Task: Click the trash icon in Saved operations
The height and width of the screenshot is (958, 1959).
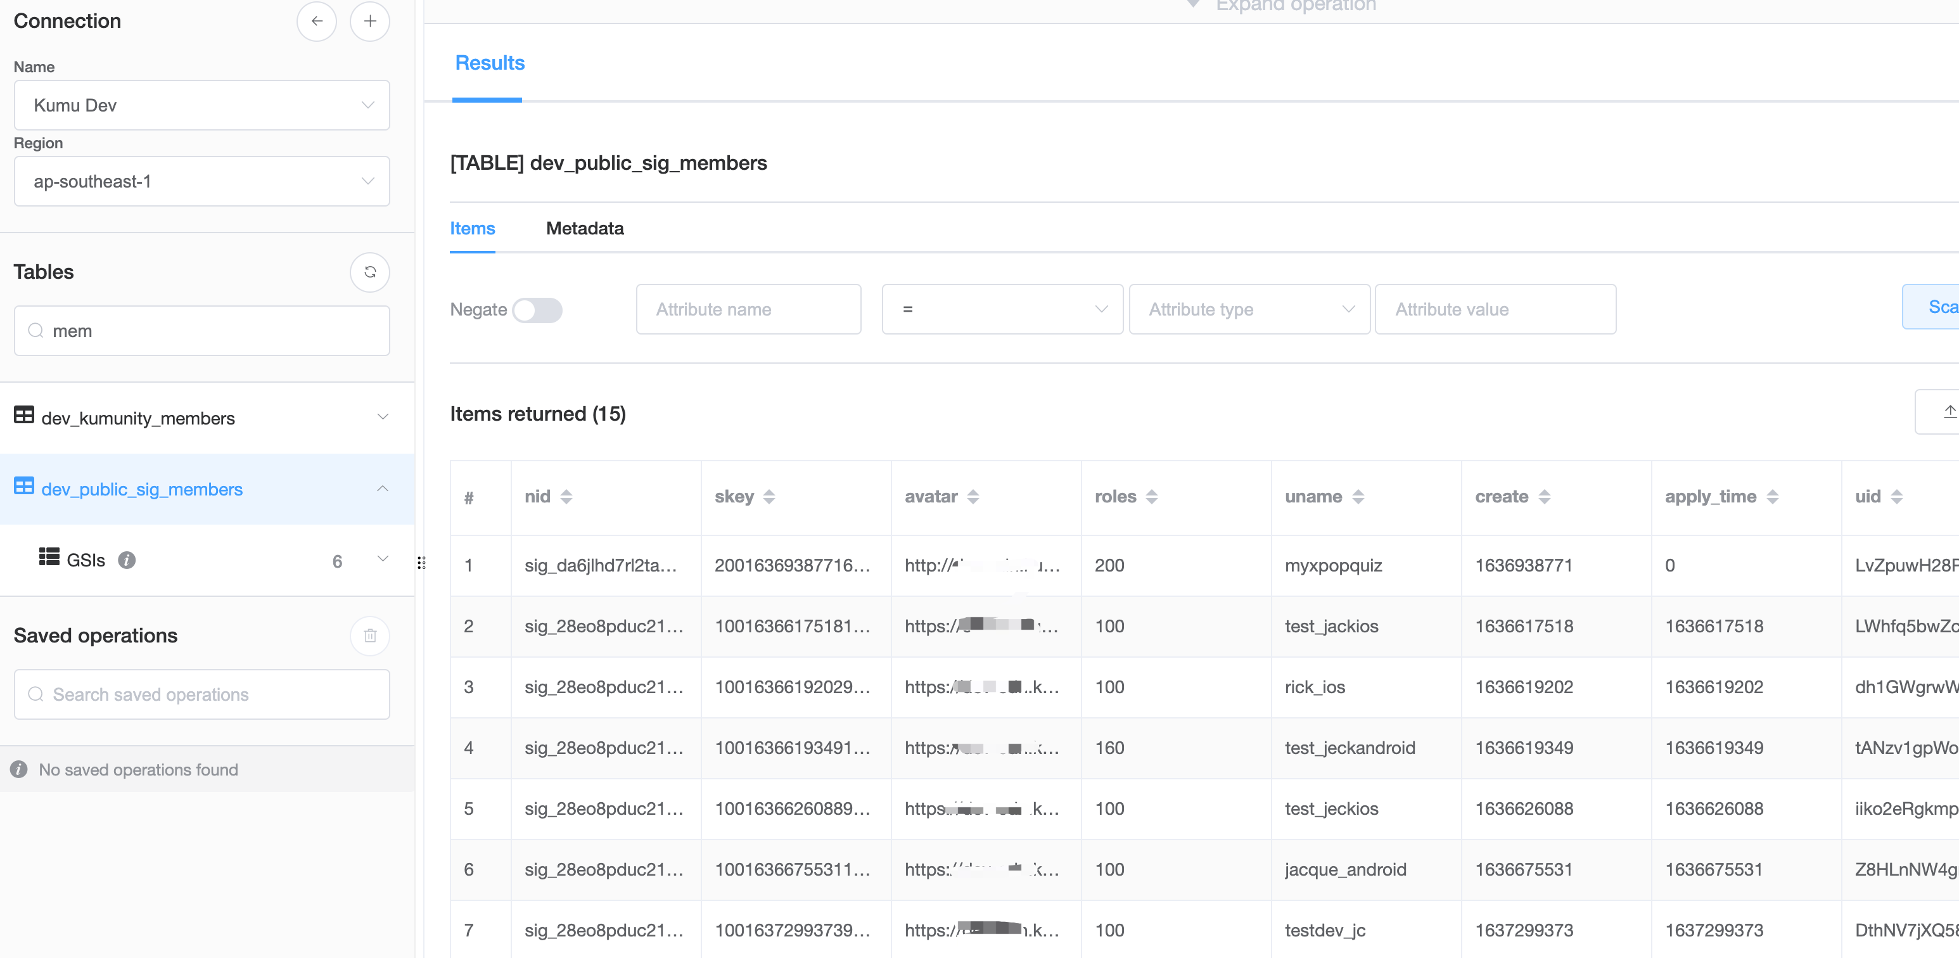Action: click(x=369, y=635)
